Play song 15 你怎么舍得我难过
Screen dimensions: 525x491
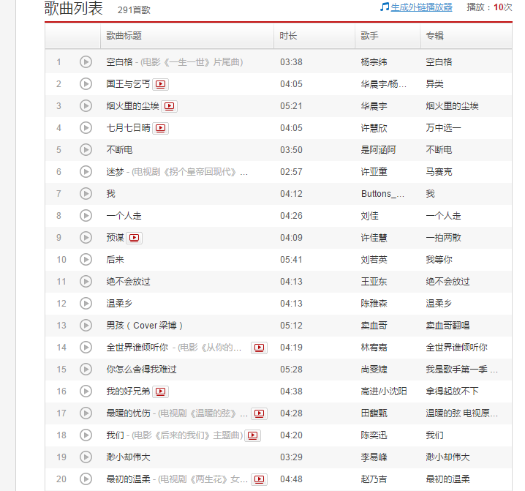86,370
